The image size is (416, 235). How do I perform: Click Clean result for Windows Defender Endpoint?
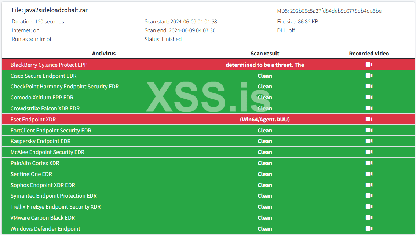coord(265,229)
